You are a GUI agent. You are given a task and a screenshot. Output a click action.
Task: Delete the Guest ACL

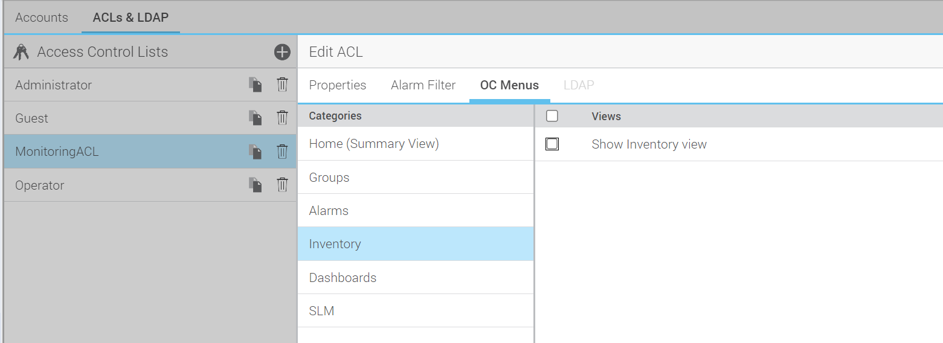tap(282, 118)
